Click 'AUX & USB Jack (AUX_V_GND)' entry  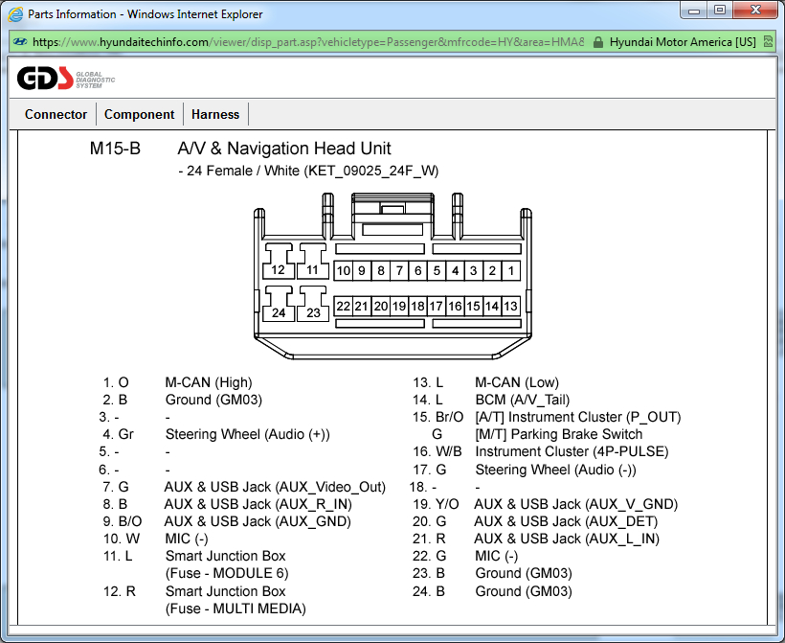(x=576, y=504)
